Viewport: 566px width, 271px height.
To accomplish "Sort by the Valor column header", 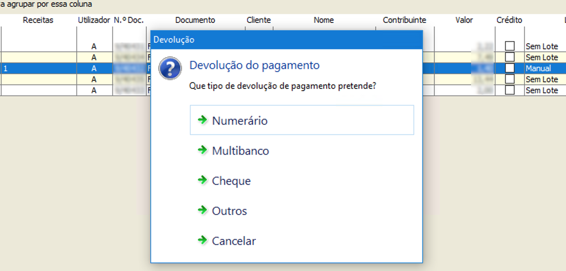I will (x=464, y=20).
